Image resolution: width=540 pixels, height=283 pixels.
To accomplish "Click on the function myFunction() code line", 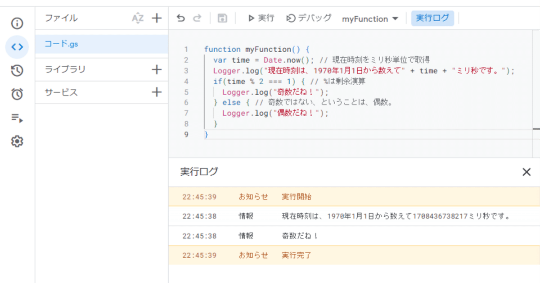I will [256, 50].
